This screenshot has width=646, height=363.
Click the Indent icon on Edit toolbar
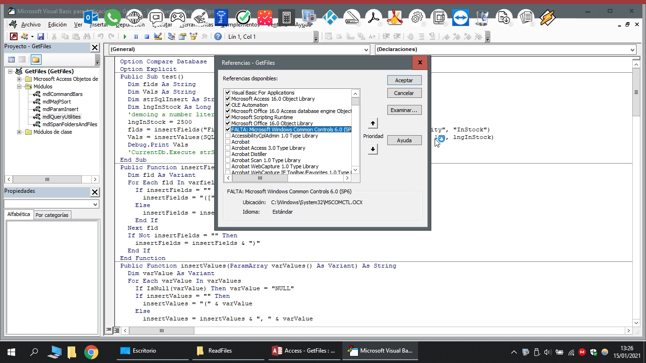point(386,36)
